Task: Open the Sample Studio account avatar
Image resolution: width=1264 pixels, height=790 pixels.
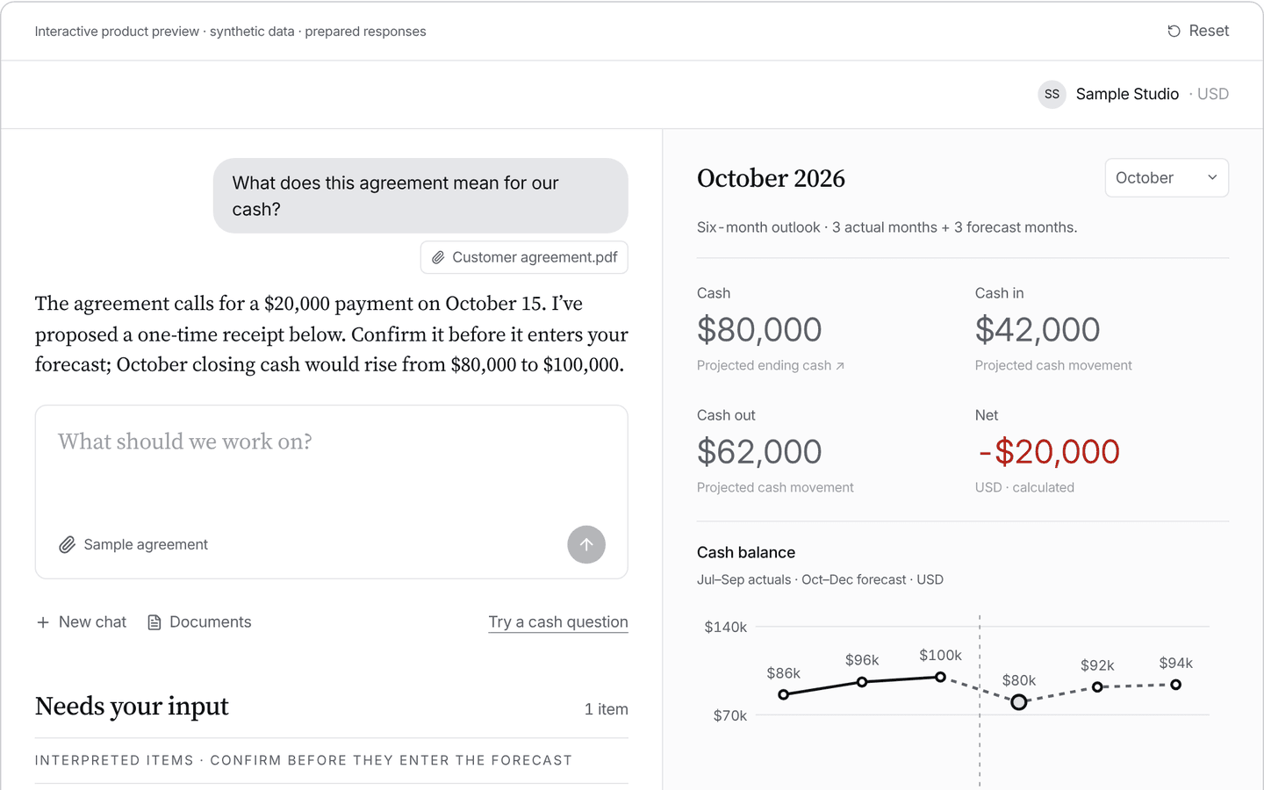Action: coord(1052,94)
